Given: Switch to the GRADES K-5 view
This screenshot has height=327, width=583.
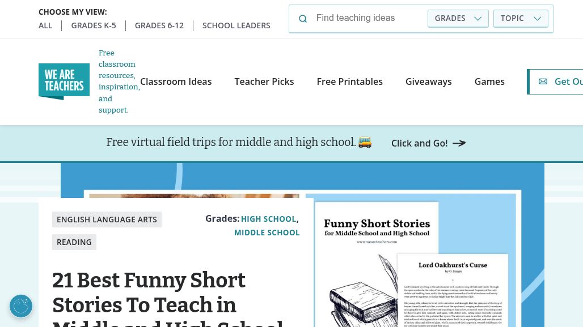Looking at the screenshot, I should pos(94,25).
